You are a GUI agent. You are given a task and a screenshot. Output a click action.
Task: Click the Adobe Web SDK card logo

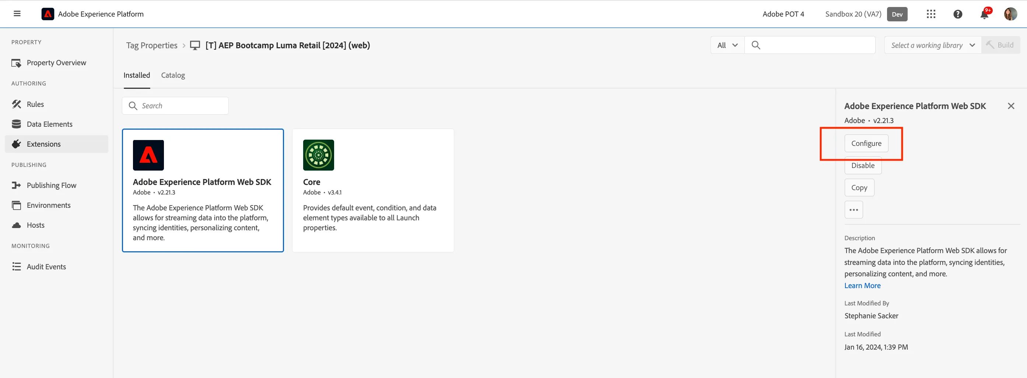[x=148, y=155]
